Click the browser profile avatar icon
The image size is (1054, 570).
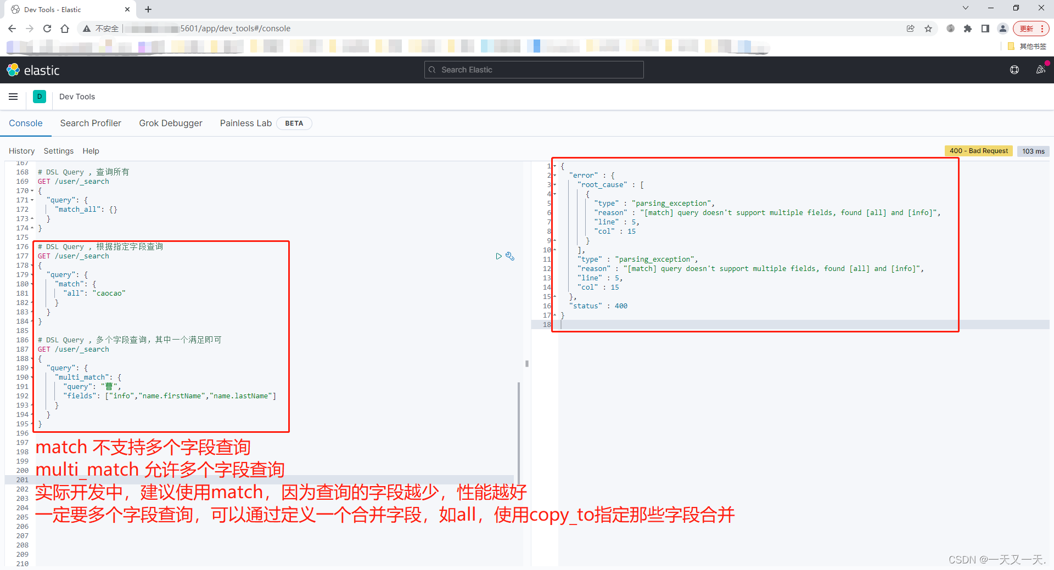[1003, 29]
